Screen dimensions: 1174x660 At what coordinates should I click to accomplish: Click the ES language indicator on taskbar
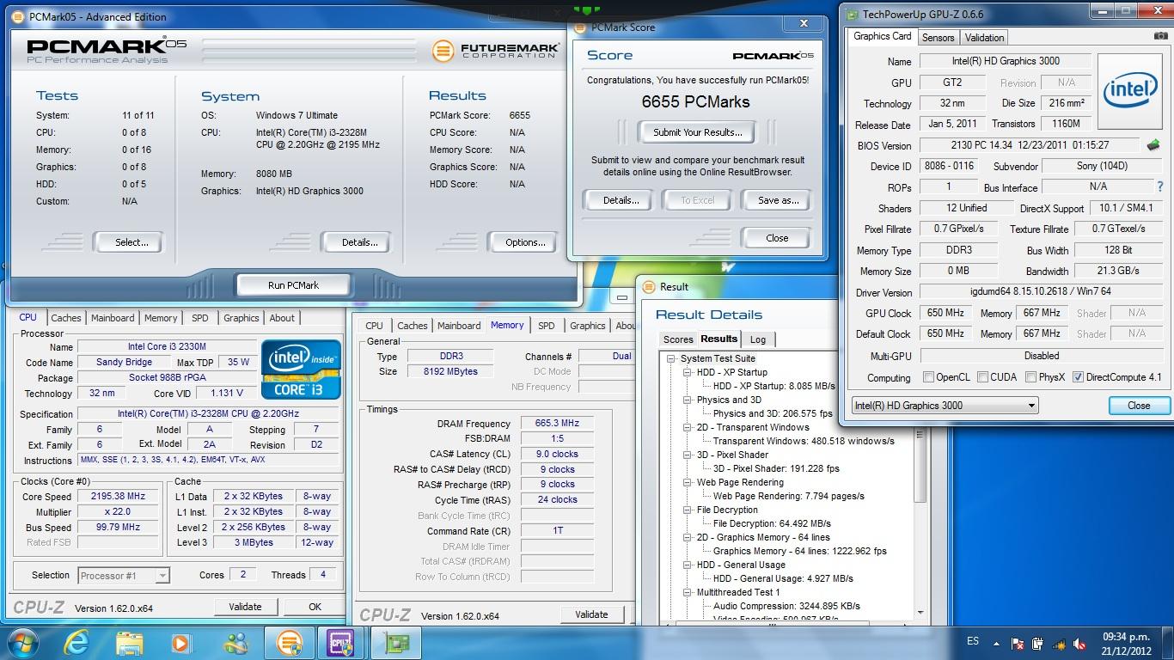[973, 642]
